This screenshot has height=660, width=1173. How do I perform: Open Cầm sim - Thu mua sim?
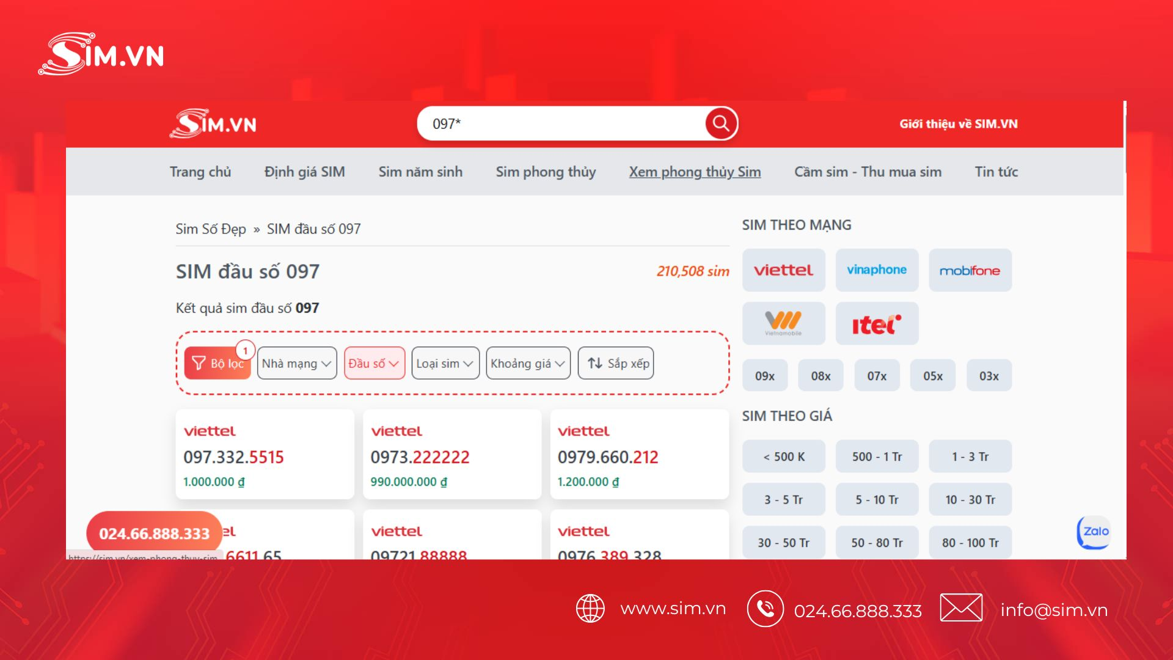(868, 172)
